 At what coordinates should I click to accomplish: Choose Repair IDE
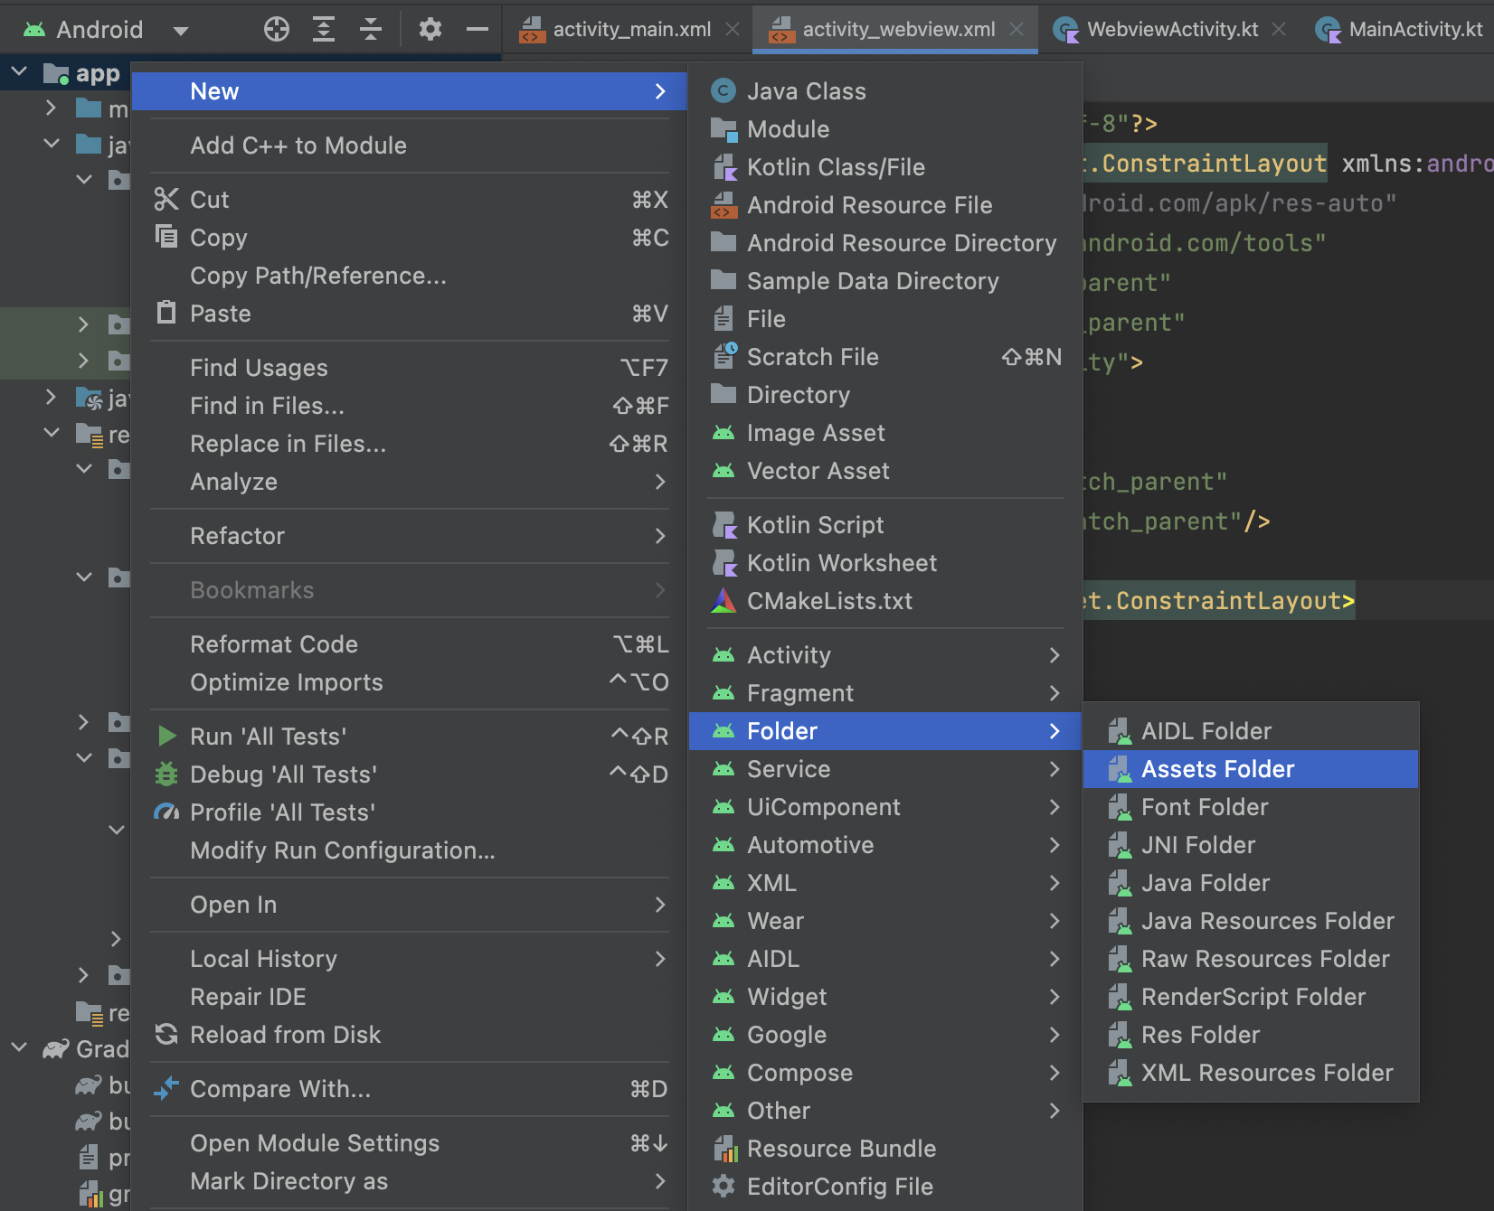tap(410, 997)
